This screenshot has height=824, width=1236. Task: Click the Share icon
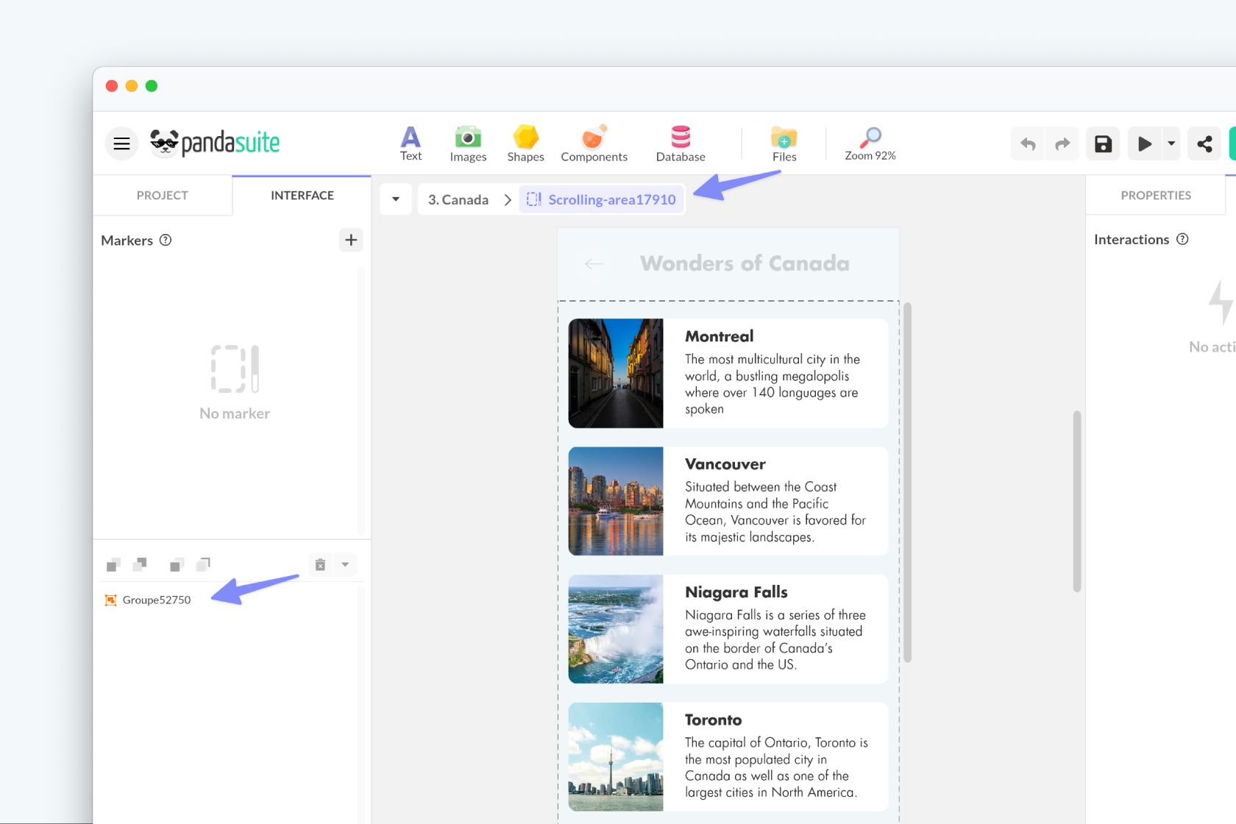point(1204,143)
